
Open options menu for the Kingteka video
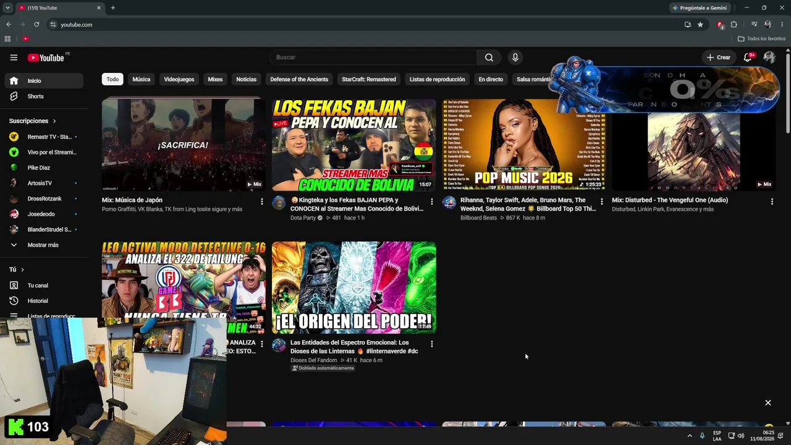coord(432,201)
